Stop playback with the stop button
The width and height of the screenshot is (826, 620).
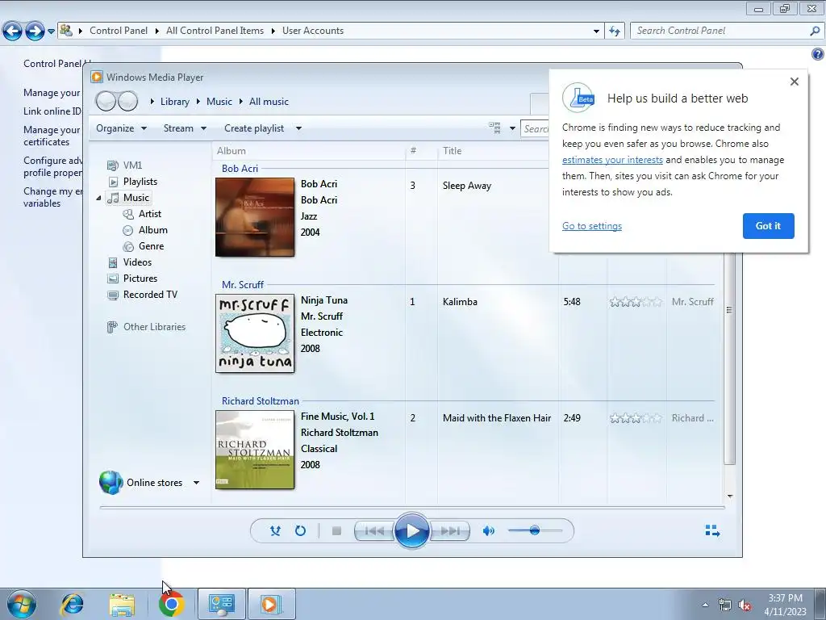click(x=336, y=531)
